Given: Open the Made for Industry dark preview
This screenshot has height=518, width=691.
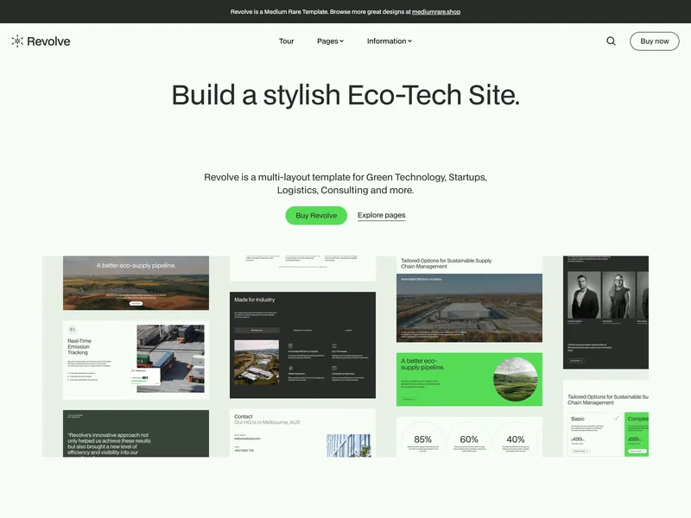Looking at the screenshot, I should click(303, 344).
